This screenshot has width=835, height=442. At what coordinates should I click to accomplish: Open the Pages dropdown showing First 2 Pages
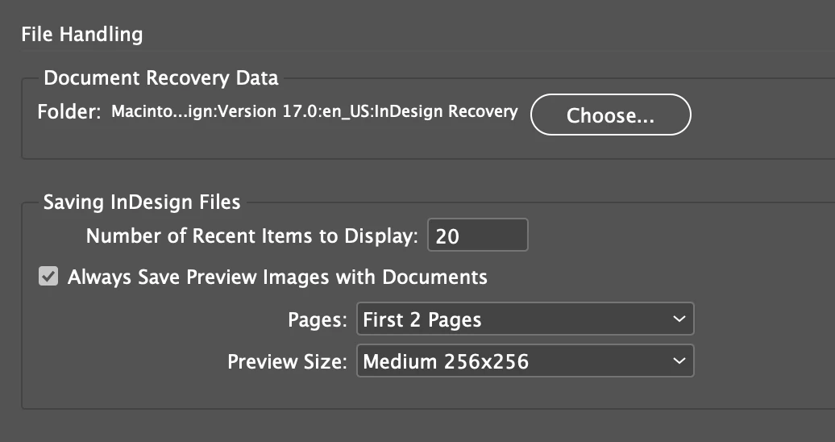(x=525, y=319)
